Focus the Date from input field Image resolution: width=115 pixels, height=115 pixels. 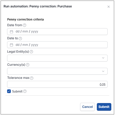(57, 32)
